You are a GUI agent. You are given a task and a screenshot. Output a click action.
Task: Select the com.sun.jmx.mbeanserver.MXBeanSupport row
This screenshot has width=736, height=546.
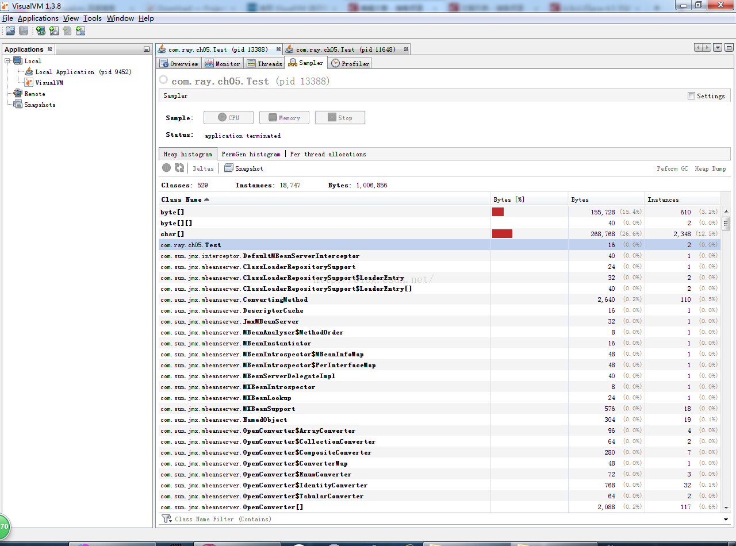coord(439,409)
